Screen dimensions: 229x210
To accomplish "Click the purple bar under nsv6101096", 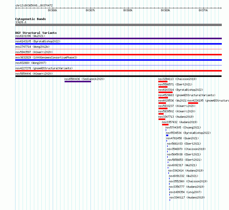I will [x=118, y=38].
